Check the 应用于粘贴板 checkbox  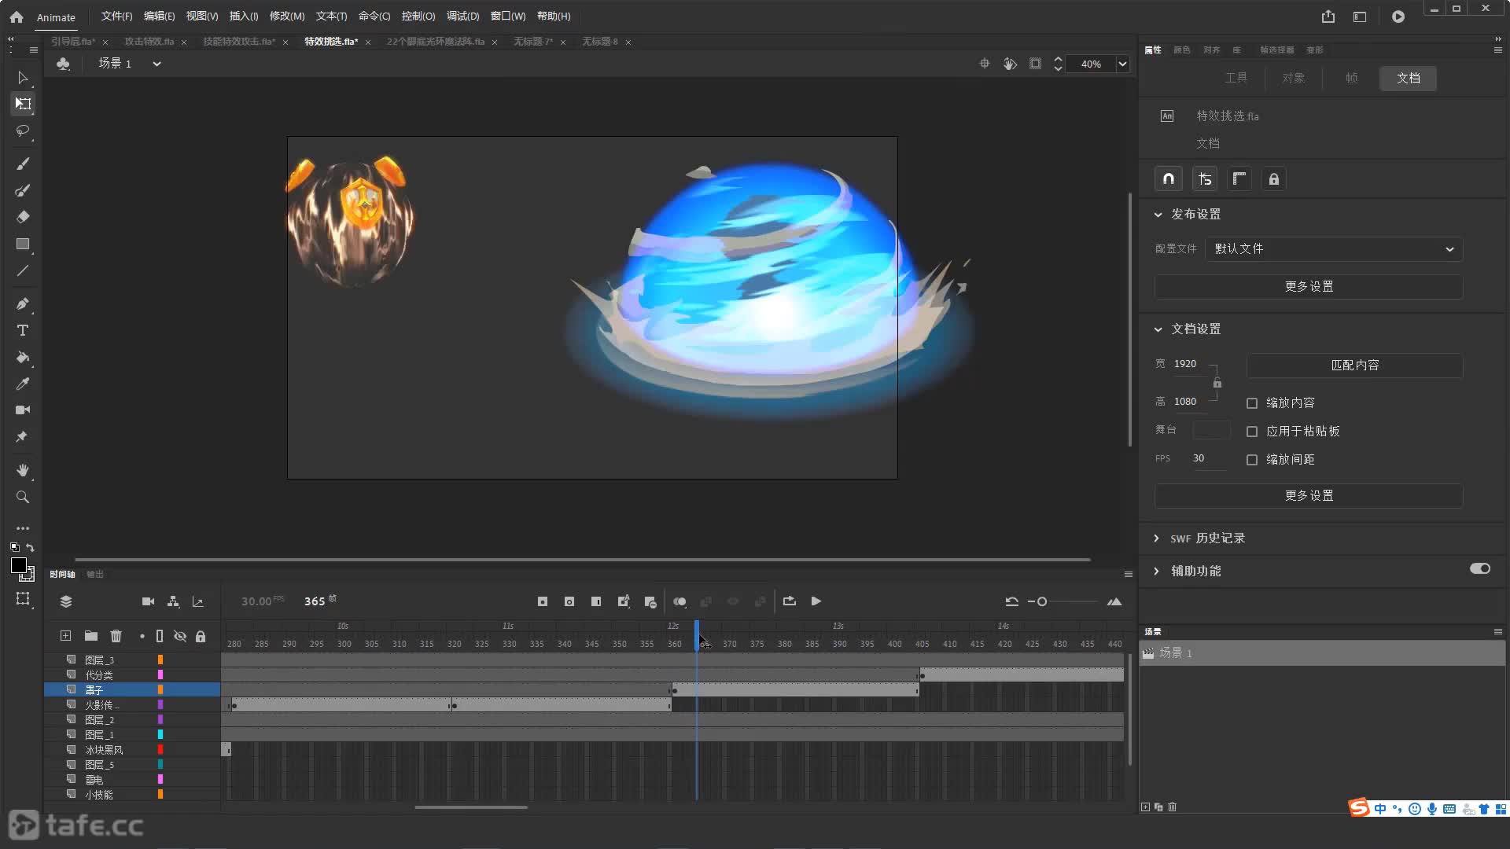click(1252, 432)
